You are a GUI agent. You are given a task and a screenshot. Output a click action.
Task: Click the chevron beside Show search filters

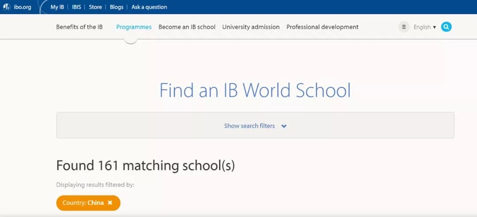coord(284,126)
